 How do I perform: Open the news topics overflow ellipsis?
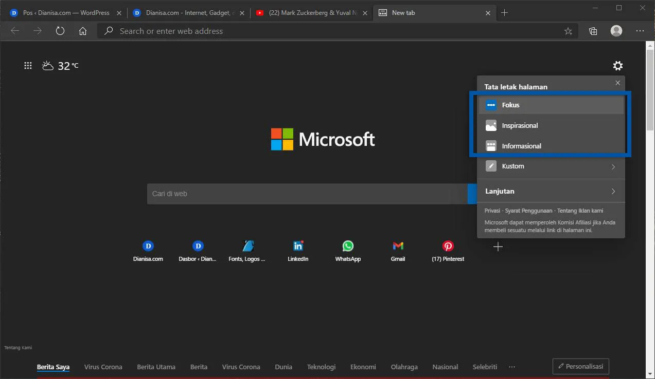coord(511,367)
